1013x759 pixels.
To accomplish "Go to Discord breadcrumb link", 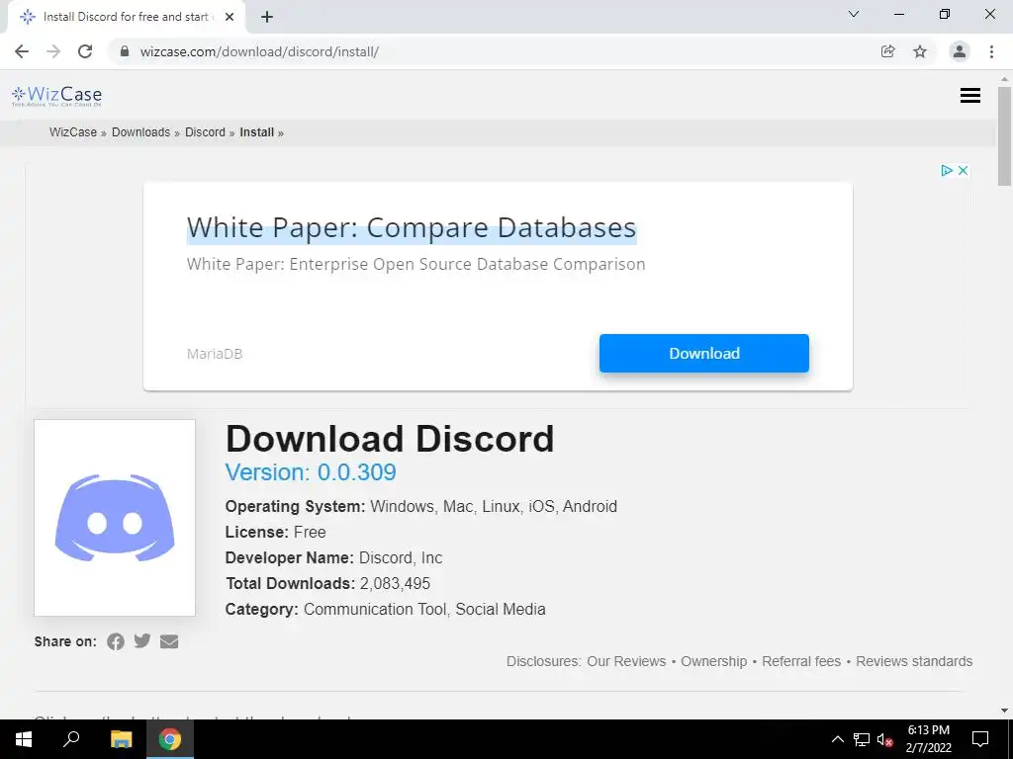I will pyautogui.click(x=205, y=132).
